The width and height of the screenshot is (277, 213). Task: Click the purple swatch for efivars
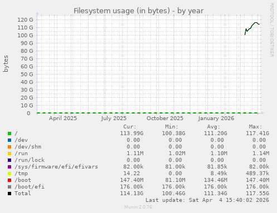pos(9,167)
